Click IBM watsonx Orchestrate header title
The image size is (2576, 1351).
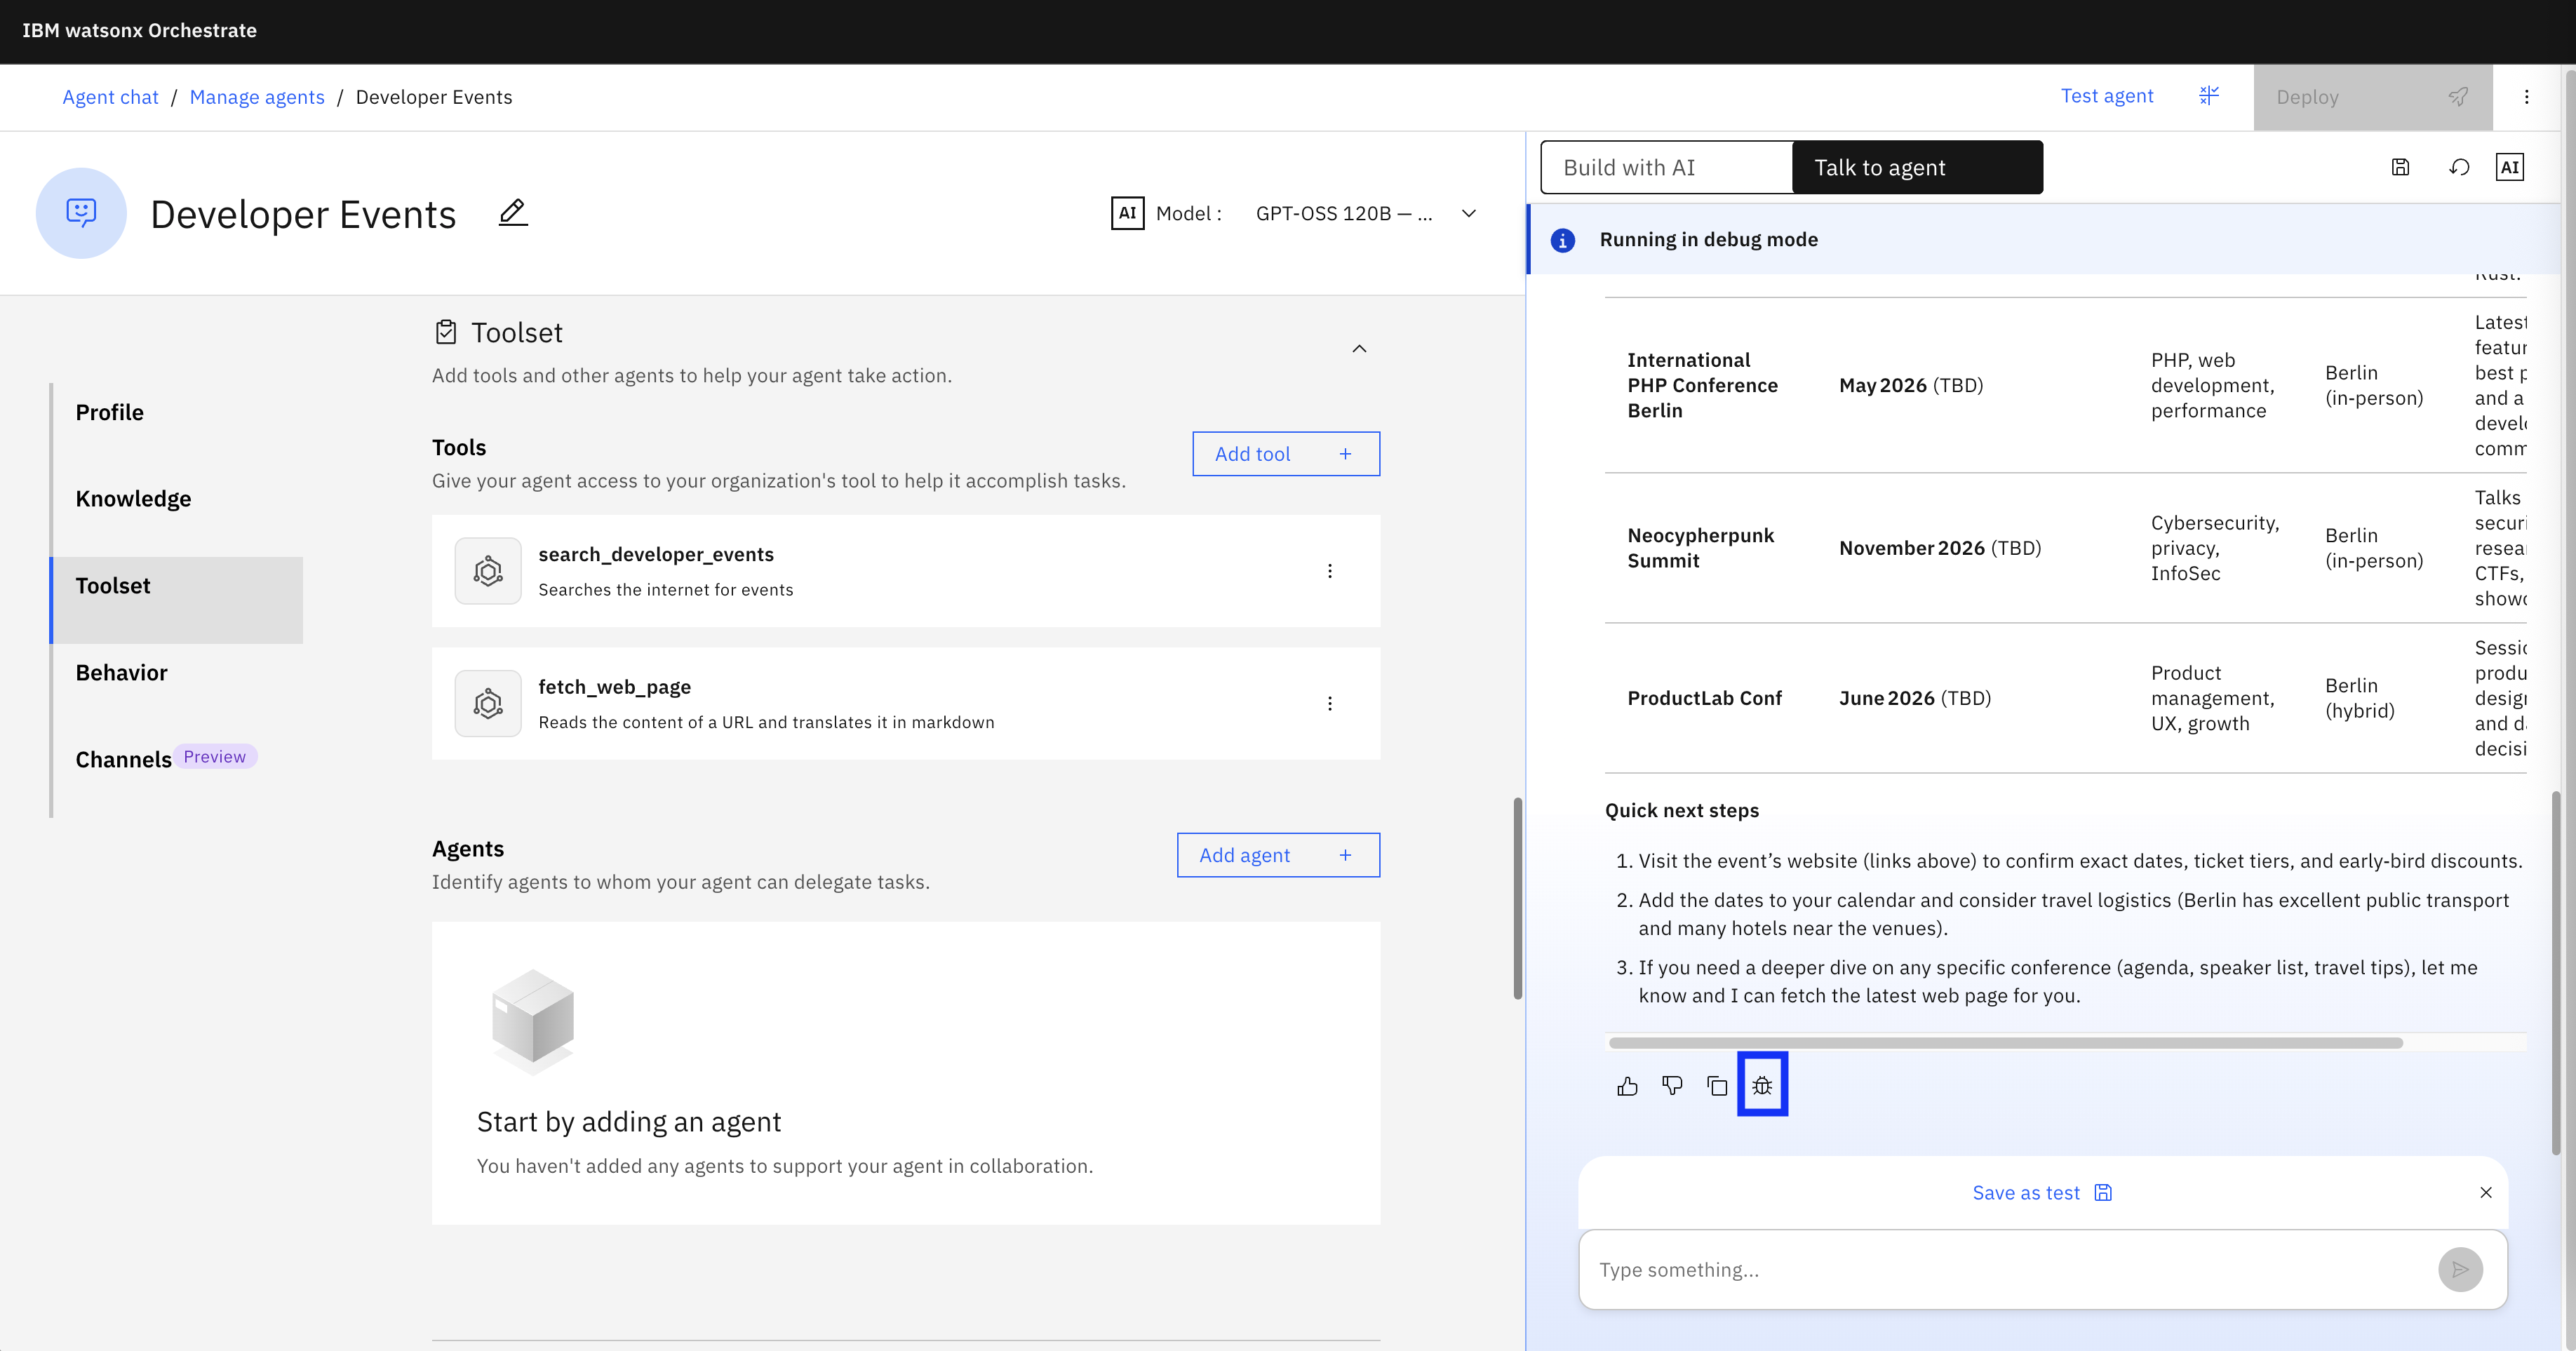click(x=139, y=30)
